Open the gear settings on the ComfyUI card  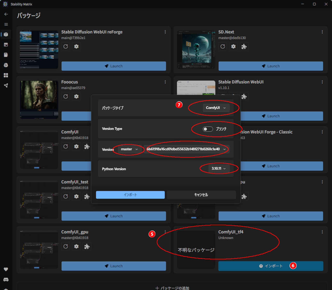tap(76, 146)
